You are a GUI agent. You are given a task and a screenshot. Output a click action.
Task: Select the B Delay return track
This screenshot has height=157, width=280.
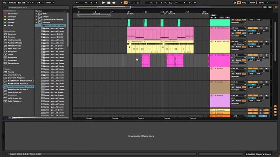tap(220, 113)
